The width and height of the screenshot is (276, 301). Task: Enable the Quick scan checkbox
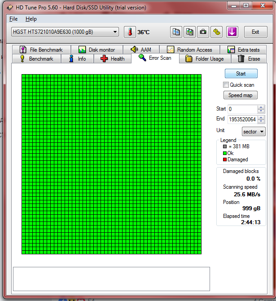pyautogui.click(x=226, y=84)
